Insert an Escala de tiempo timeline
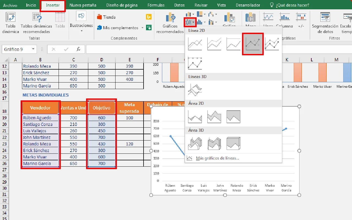The width and height of the screenshot is (352, 220). (346, 23)
